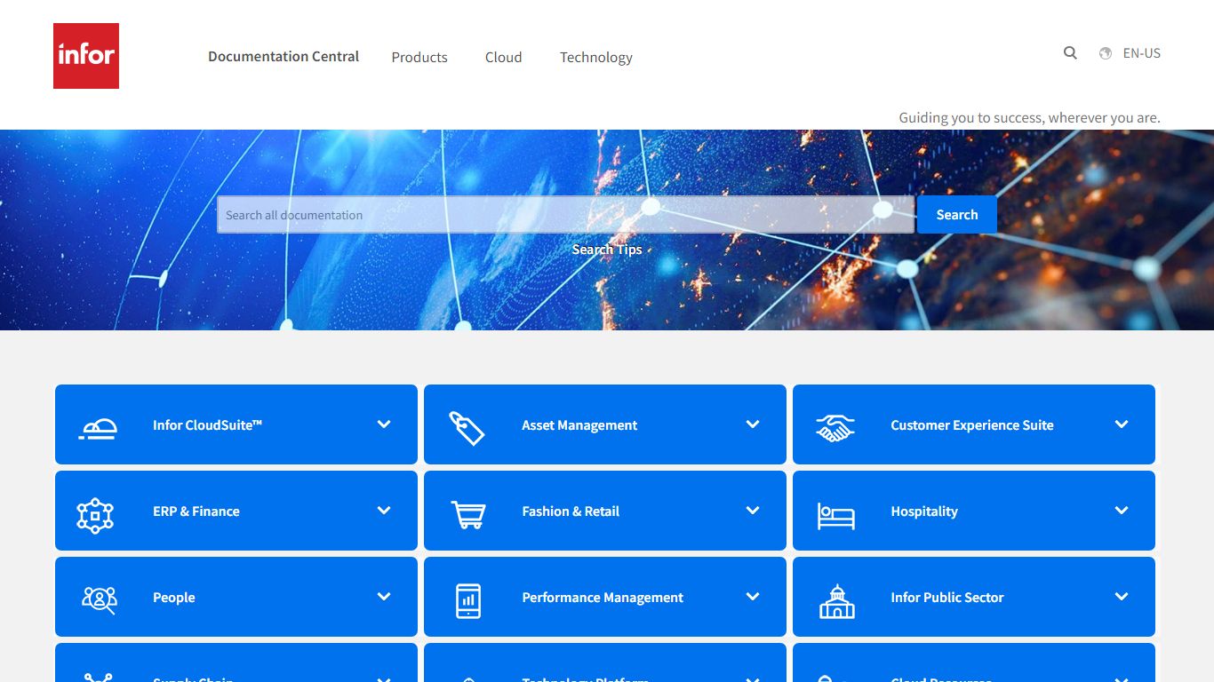Image resolution: width=1214 pixels, height=682 pixels.
Task: Expand the Asset Management chevron
Action: tap(753, 424)
